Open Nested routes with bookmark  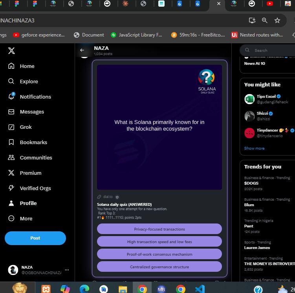[257, 35]
